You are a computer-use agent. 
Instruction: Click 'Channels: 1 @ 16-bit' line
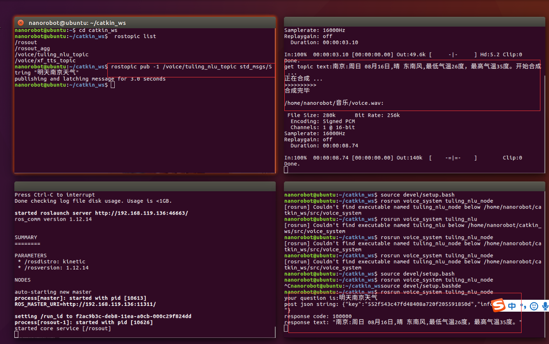[x=322, y=127]
